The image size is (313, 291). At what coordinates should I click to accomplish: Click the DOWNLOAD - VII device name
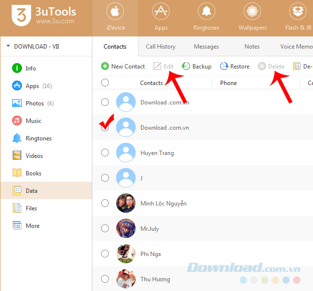click(x=36, y=47)
